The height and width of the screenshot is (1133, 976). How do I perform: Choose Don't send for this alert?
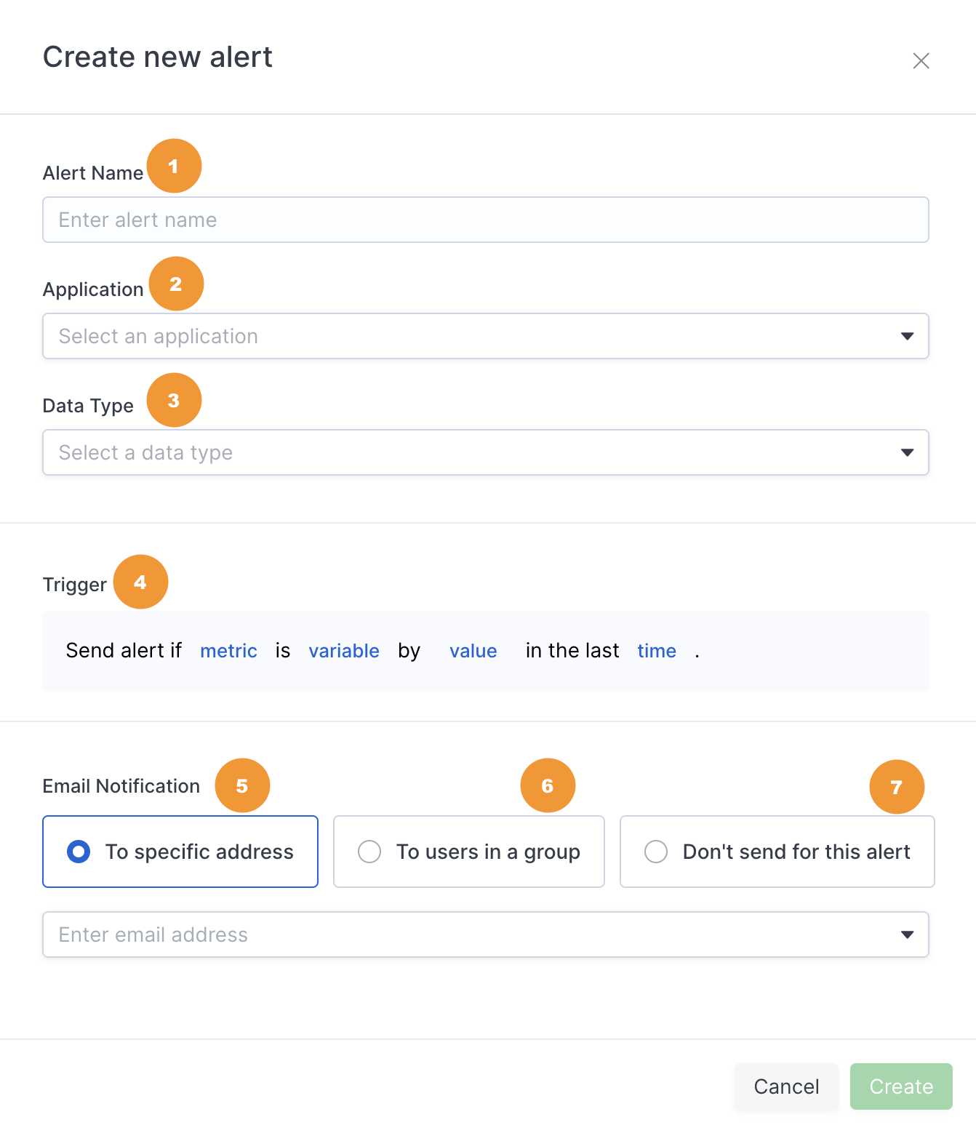pyautogui.click(x=777, y=852)
